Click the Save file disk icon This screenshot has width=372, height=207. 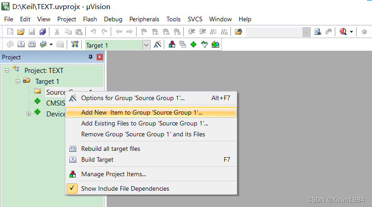tap(32, 32)
